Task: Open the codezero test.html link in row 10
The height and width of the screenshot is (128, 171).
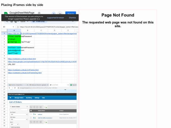Action: tap(22, 59)
